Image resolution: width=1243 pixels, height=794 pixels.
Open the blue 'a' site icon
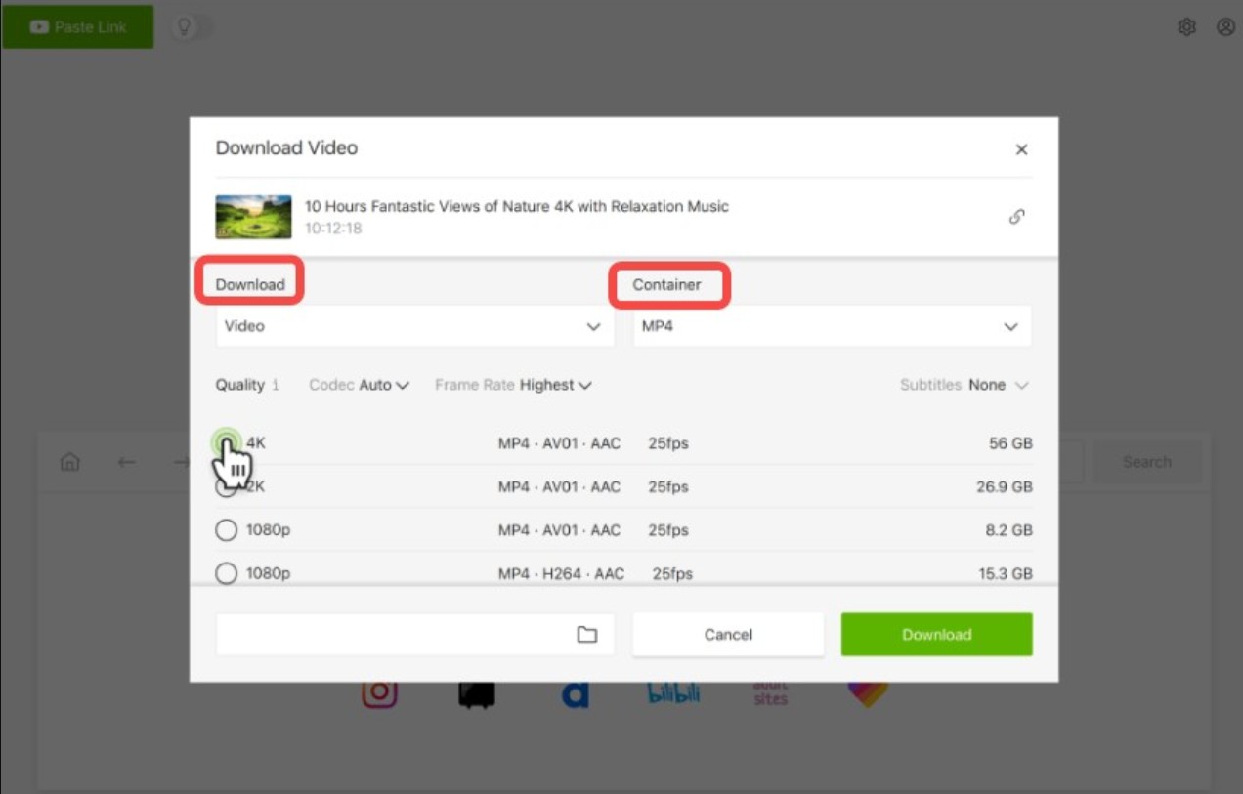pos(575,694)
